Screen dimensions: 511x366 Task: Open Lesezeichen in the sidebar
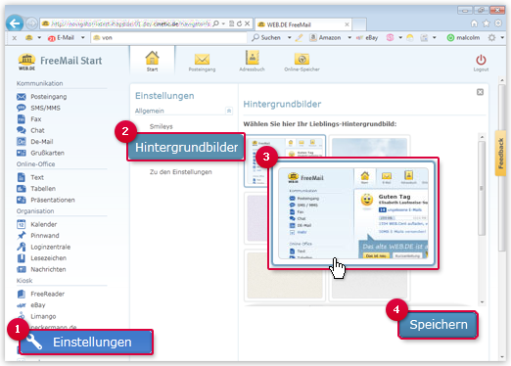tap(41, 258)
